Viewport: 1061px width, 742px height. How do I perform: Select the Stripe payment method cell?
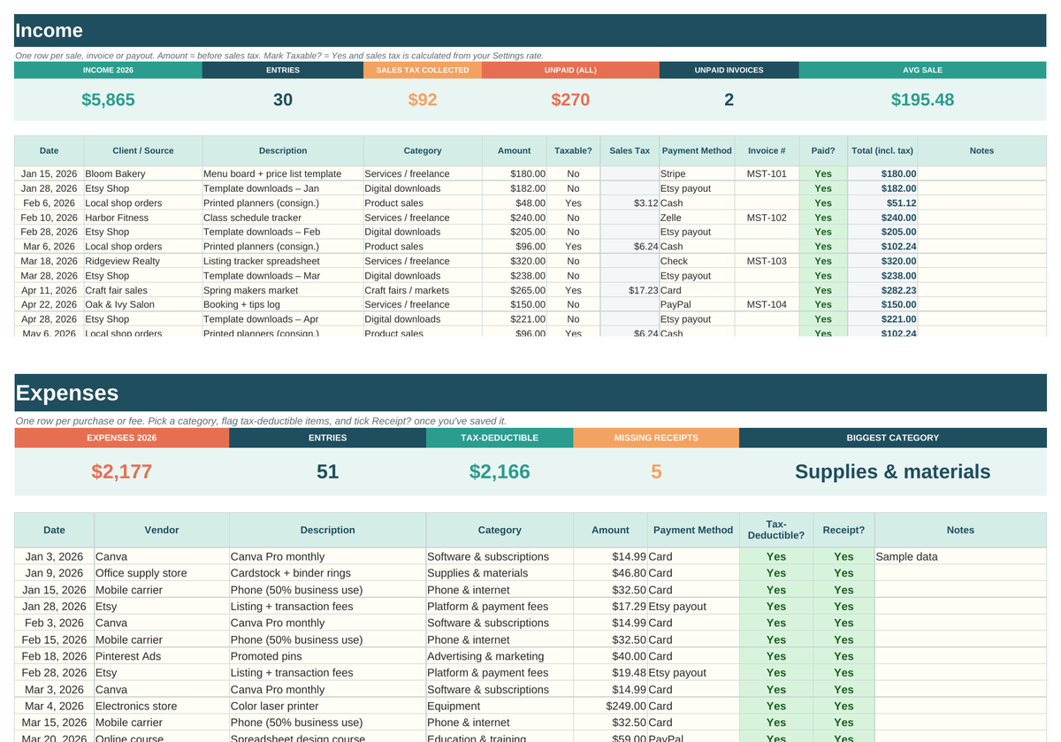point(697,174)
